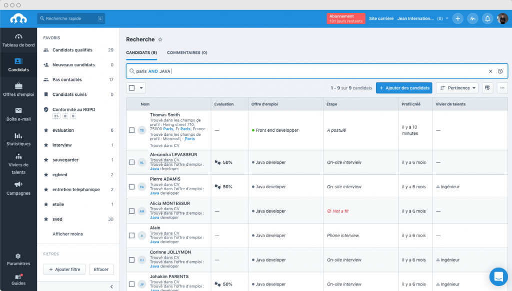Expand the bulk selection dropdown arrow

(141, 88)
